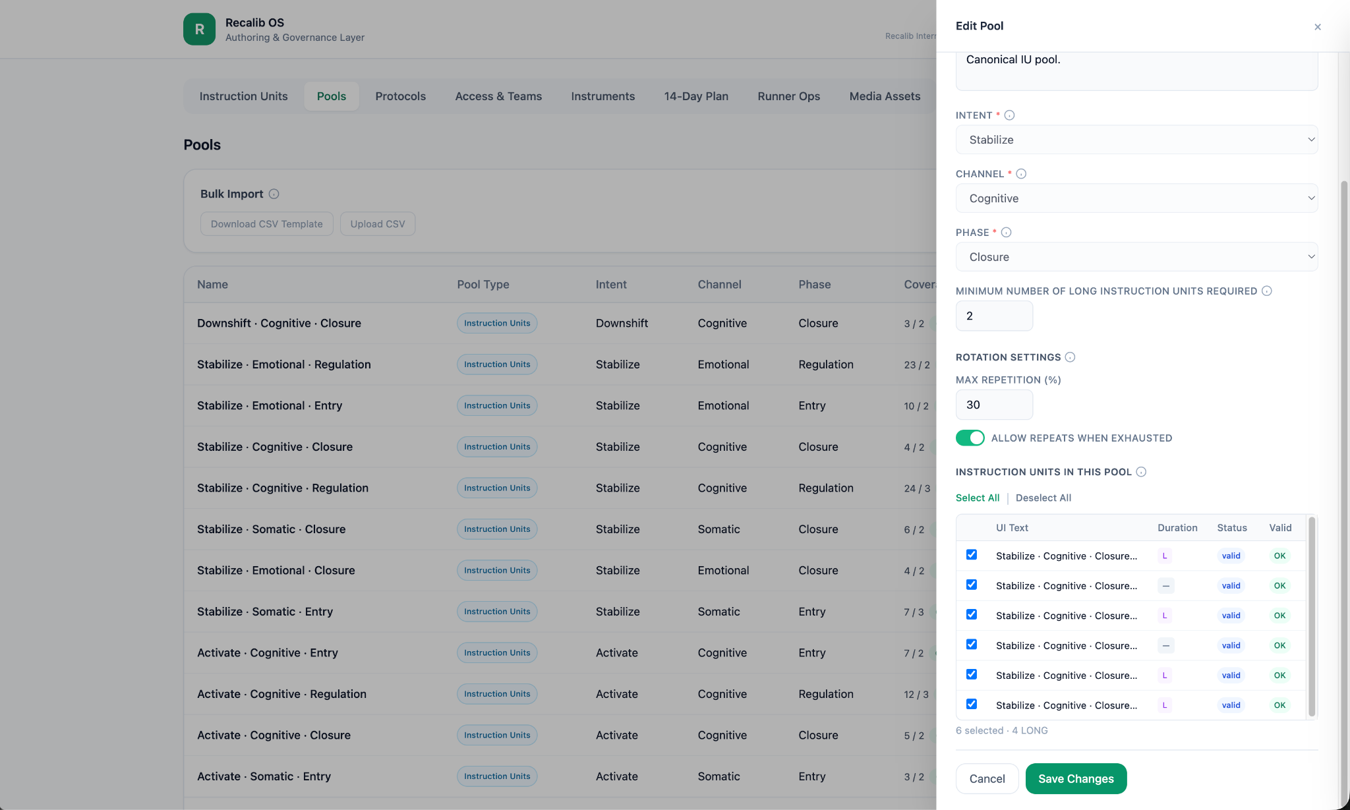Close the Edit Pool panel
This screenshot has height=810, width=1350.
(x=1317, y=27)
